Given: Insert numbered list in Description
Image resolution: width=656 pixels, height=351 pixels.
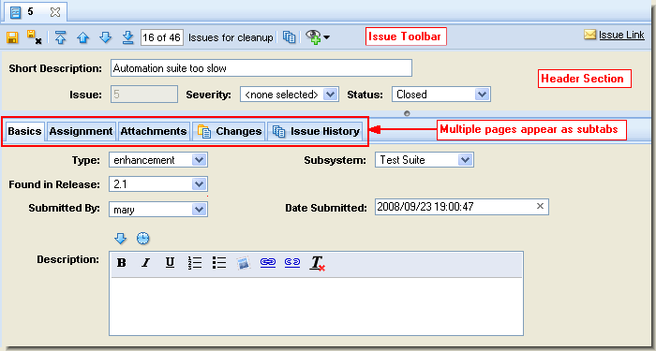Looking at the screenshot, I should click(195, 263).
